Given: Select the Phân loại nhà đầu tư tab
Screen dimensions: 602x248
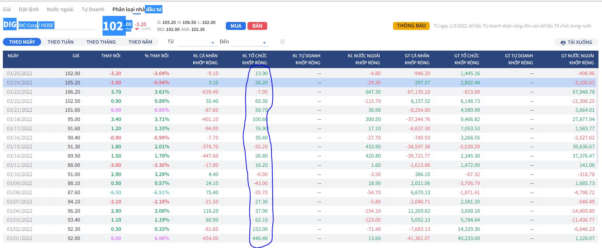Looking at the screenshot, I should pos(137,9).
